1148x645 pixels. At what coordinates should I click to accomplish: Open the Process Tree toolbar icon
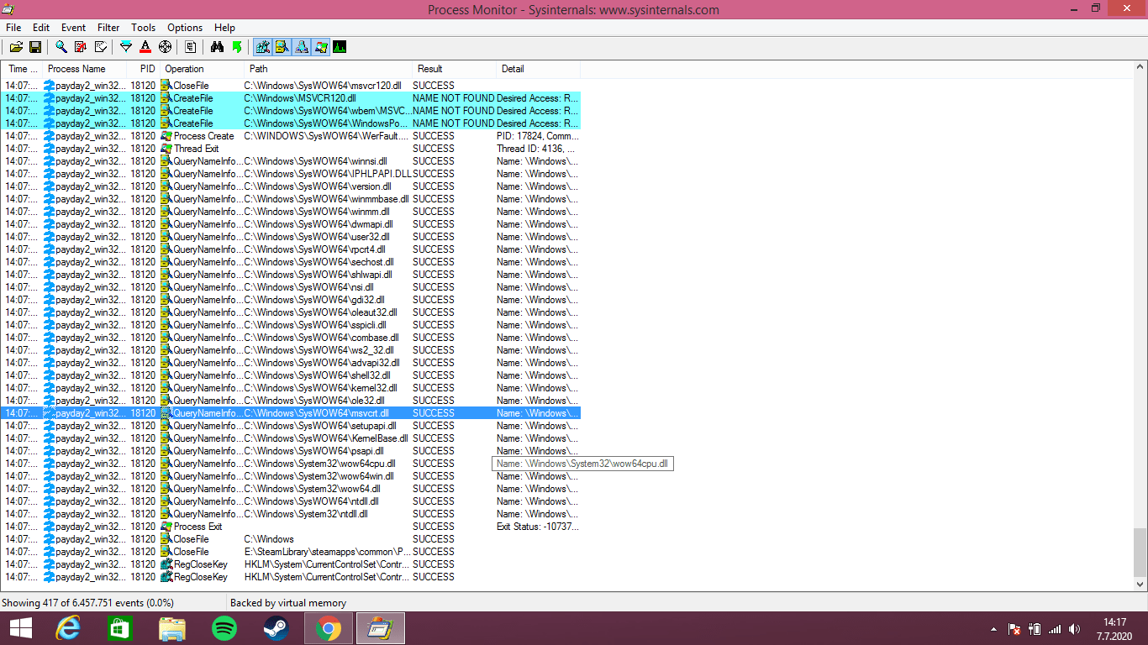point(191,47)
